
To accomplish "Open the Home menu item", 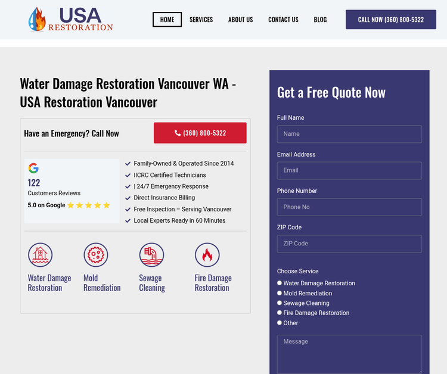I will (167, 20).
